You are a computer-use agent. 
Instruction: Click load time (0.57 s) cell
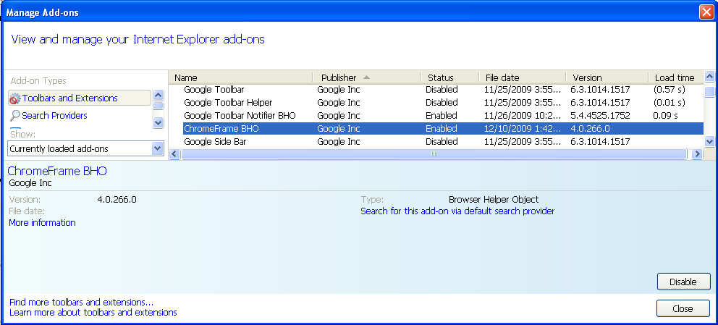pos(670,90)
